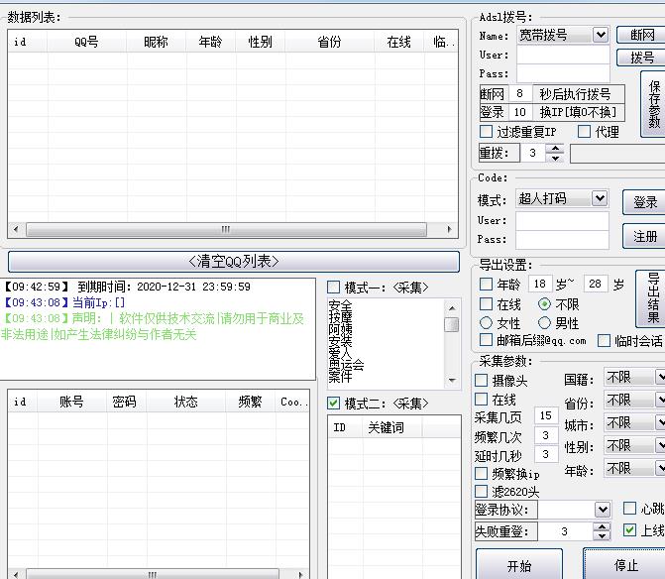Click the 注册 button in the Code section
665x579 pixels.
645,236
